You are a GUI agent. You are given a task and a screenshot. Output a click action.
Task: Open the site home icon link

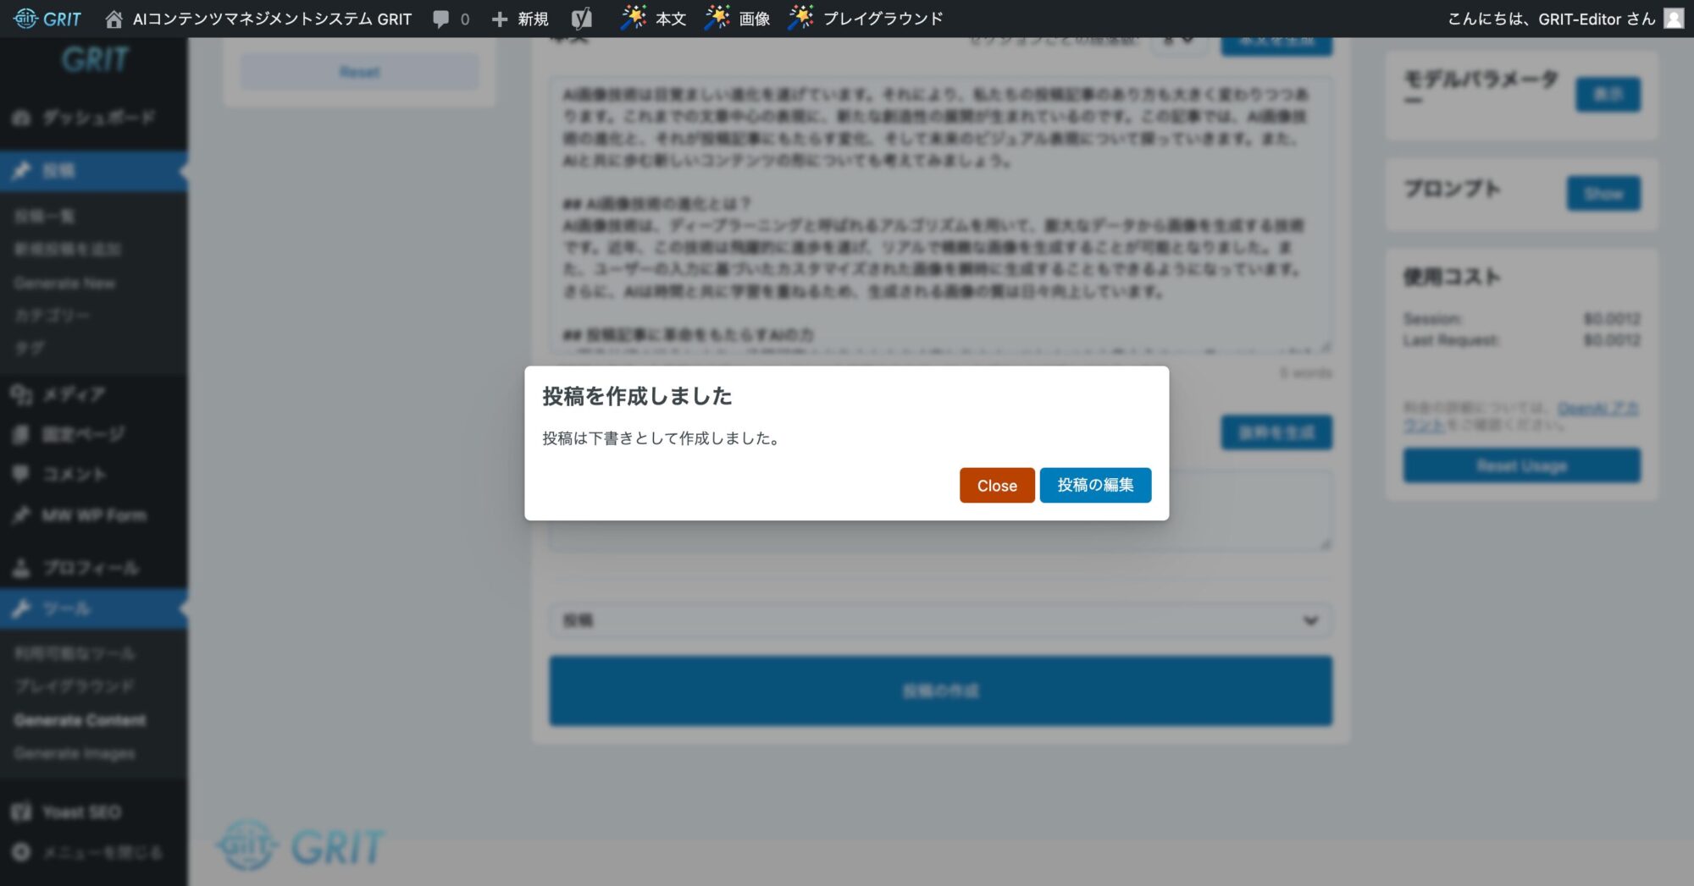click(x=113, y=19)
